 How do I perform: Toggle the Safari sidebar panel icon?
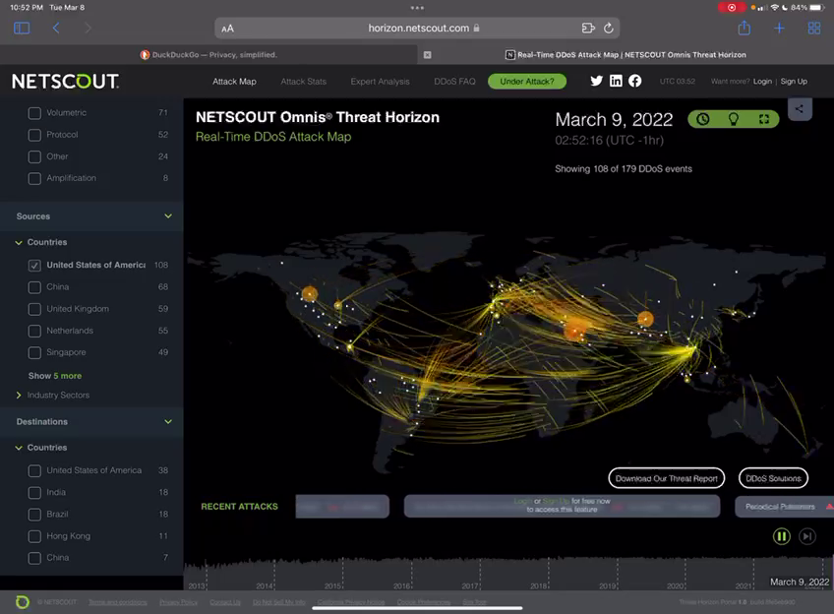point(22,29)
